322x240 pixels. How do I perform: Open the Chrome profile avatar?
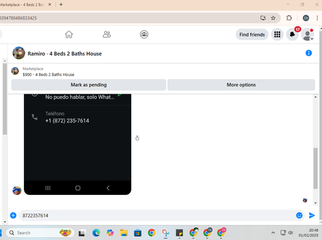point(306,18)
